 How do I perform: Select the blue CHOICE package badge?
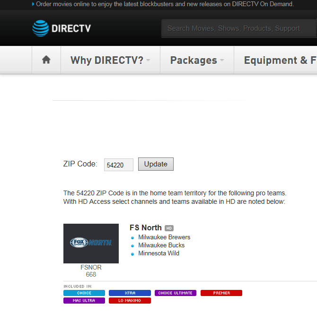[84, 293]
